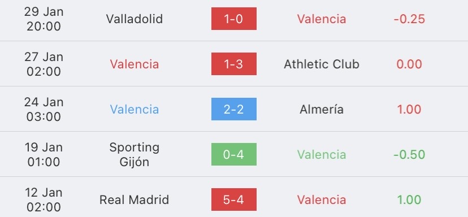Click the red 1-3 score badge
This screenshot has width=468, height=217.
click(x=233, y=64)
